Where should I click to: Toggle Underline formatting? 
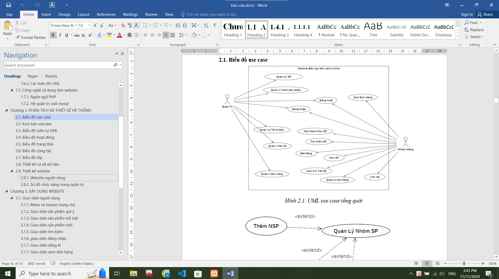67,35
